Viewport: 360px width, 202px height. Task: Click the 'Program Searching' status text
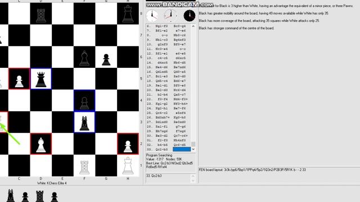pos(159,155)
